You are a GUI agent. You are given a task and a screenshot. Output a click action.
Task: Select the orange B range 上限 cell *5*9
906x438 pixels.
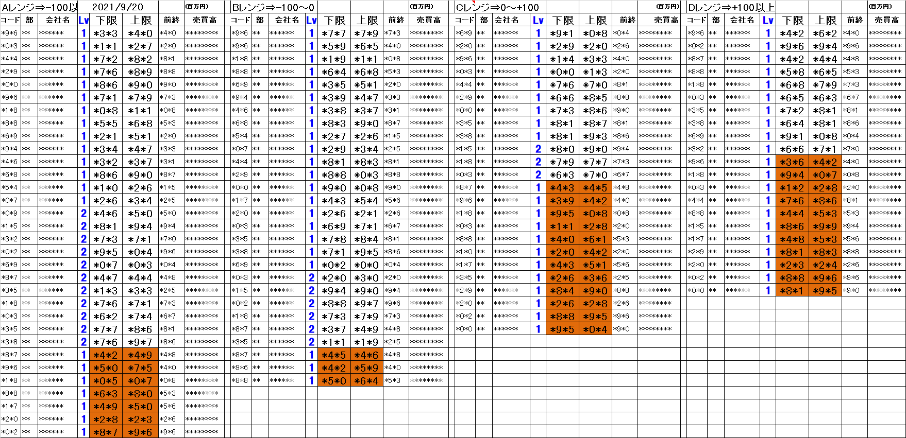click(x=367, y=367)
